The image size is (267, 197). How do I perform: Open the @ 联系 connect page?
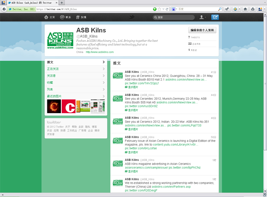66,17
